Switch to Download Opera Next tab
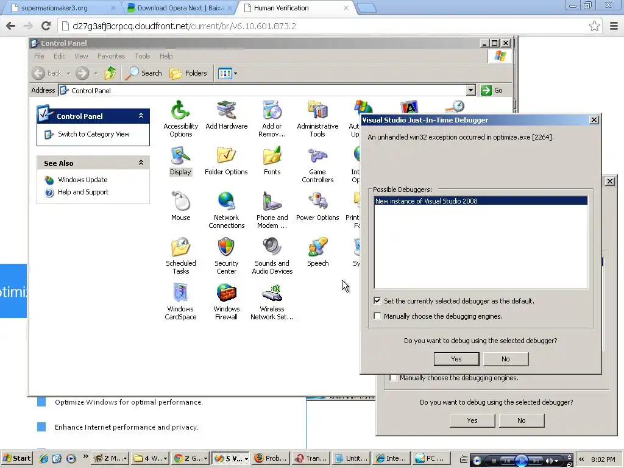Image resolution: width=624 pixels, height=468 pixels. point(179,8)
